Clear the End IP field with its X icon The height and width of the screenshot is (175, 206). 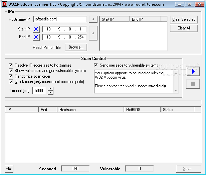36,37
